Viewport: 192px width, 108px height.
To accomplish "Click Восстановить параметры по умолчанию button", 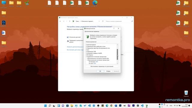I will 102,66.
